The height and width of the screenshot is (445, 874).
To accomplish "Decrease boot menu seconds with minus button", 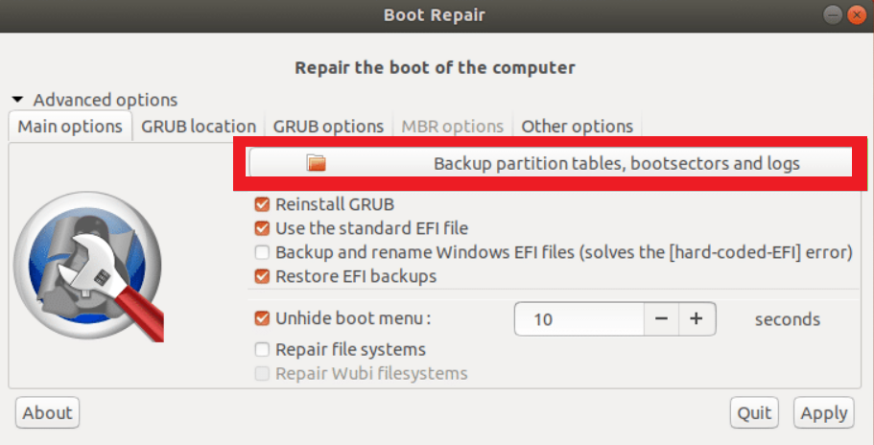I will click(661, 319).
